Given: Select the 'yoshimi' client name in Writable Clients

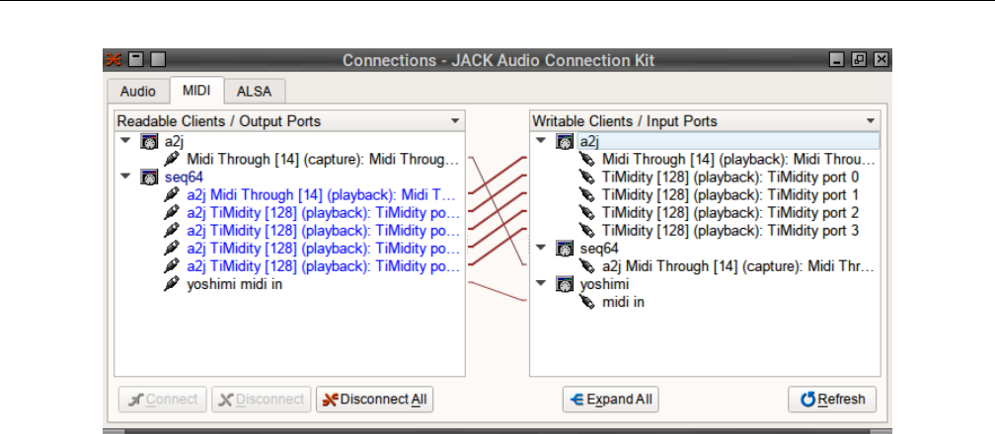Looking at the screenshot, I should (x=604, y=284).
